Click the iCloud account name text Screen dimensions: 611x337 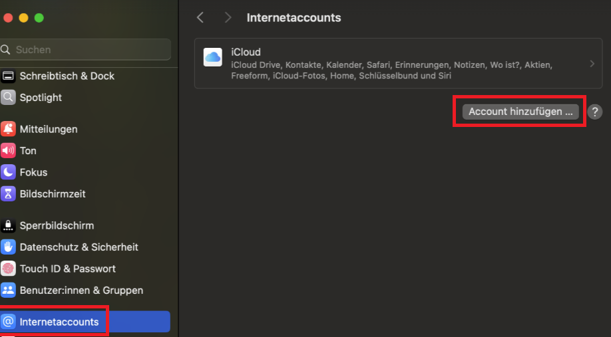[246, 52]
